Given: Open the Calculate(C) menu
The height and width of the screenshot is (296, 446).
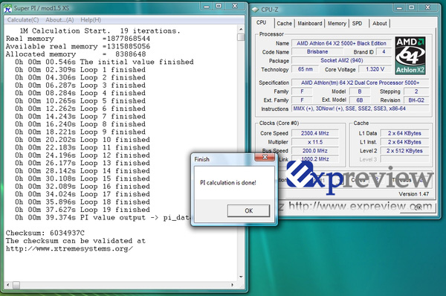Looking at the screenshot, I should 23,20.
